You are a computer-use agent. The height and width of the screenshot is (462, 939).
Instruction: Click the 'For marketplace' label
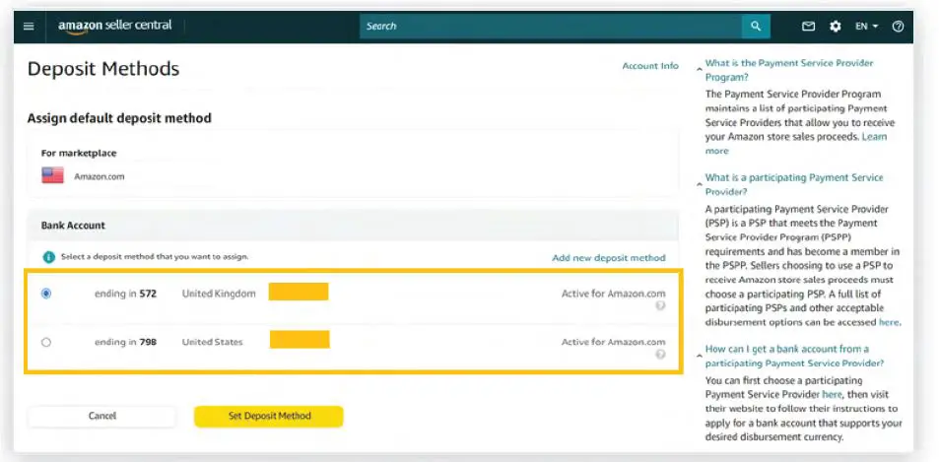(79, 154)
